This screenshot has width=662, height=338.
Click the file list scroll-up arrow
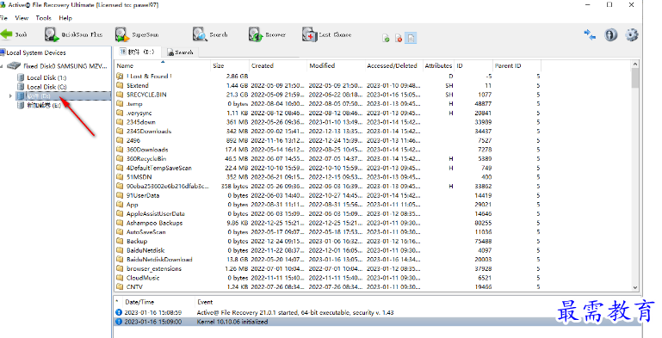click(x=635, y=65)
